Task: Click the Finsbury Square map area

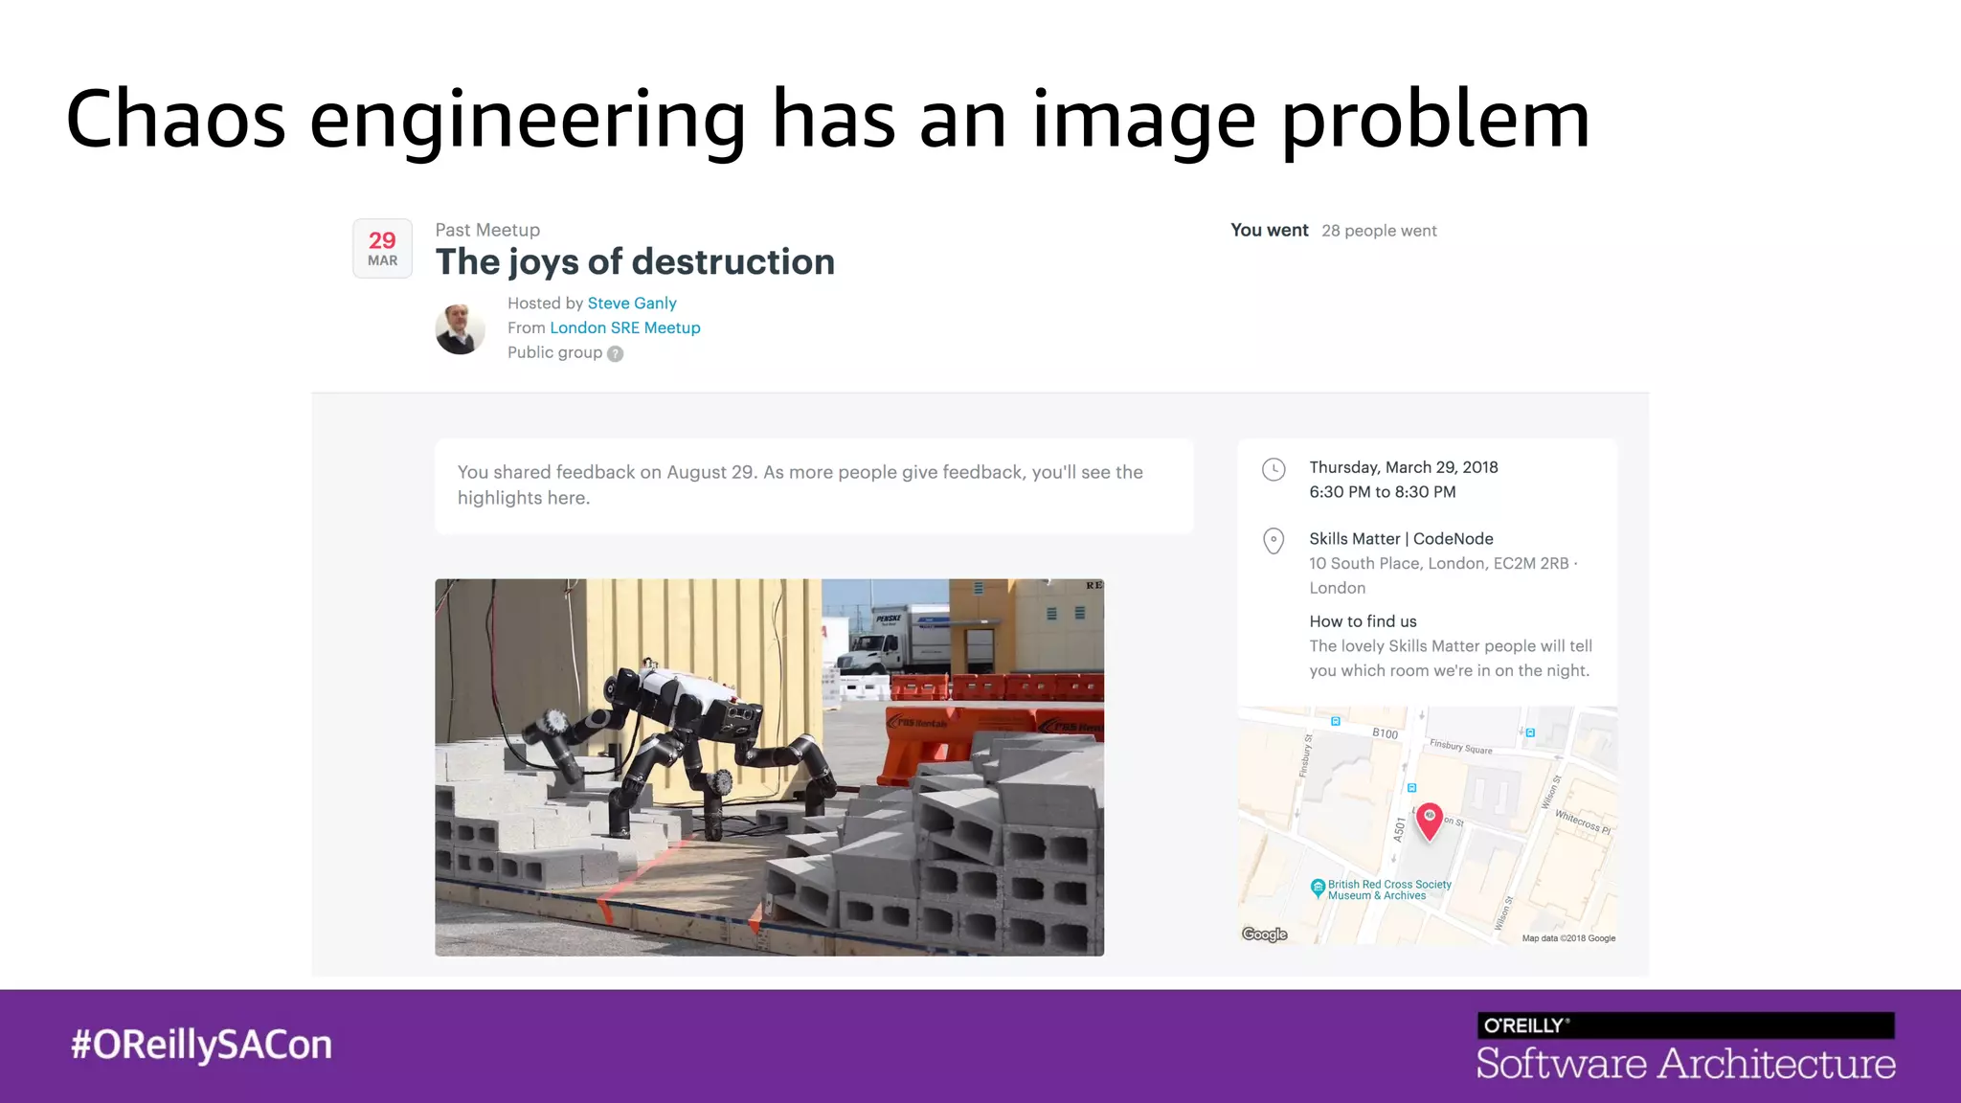Action: click(x=1461, y=746)
